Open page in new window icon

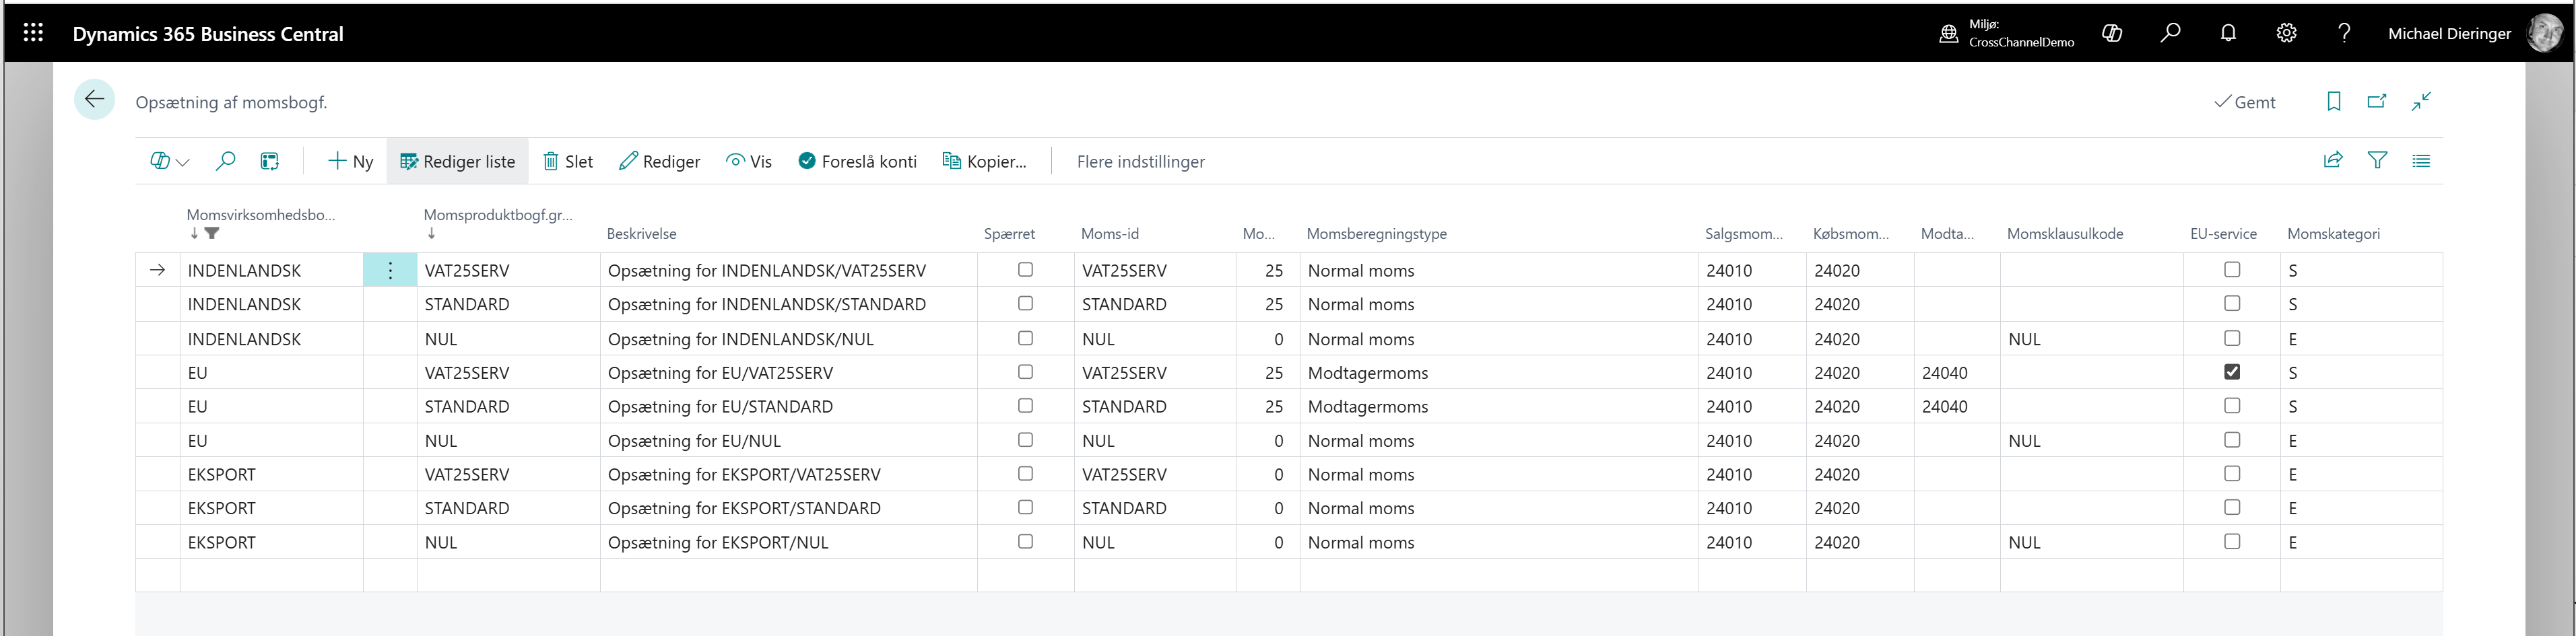pyautogui.click(x=2377, y=101)
